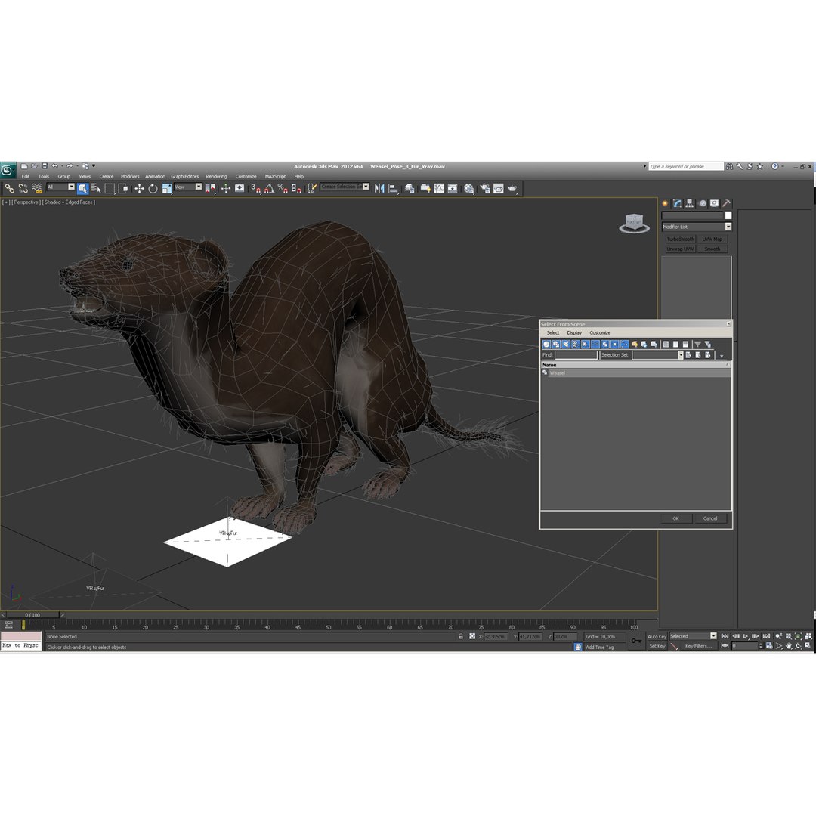Image resolution: width=816 pixels, height=816 pixels.
Task: Click the ViewCube in the viewport
Action: click(x=634, y=223)
